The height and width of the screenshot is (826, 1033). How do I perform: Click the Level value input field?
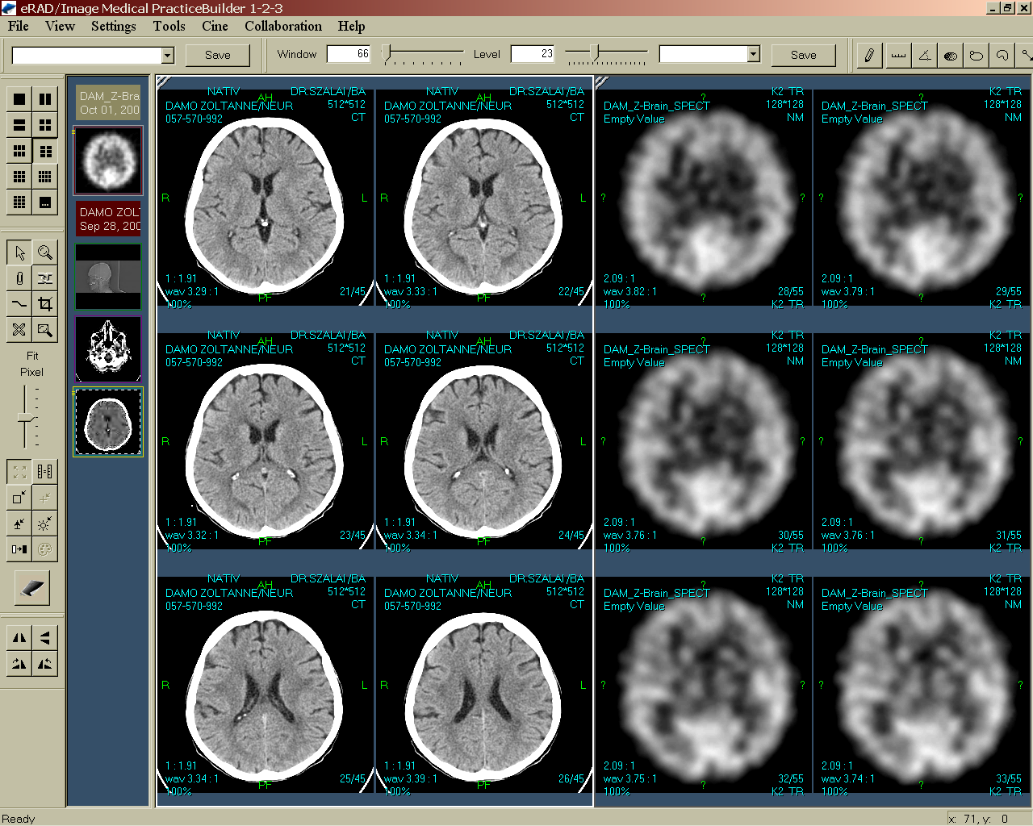(533, 54)
